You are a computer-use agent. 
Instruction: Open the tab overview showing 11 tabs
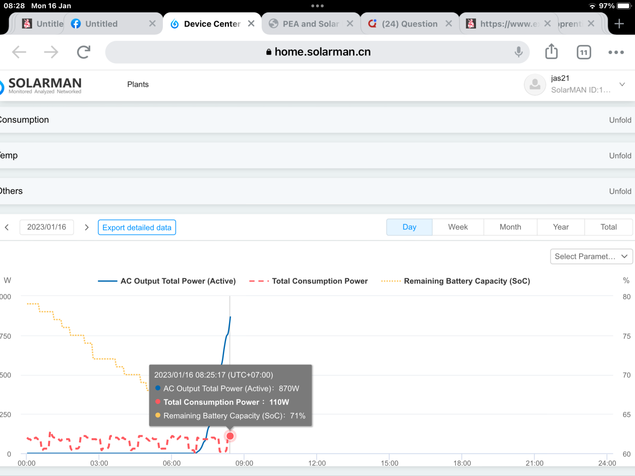point(584,52)
